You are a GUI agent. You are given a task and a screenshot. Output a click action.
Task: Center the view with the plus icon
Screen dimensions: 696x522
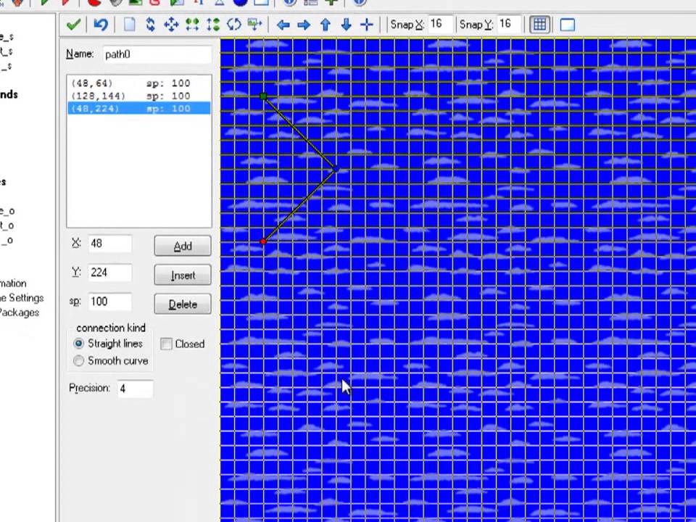(x=367, y=25)
